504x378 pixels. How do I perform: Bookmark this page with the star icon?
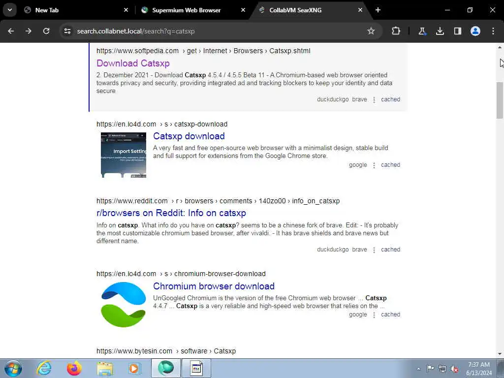point(371,31)
